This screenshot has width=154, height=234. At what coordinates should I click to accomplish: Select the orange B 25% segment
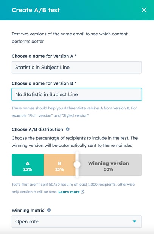(59, 165)
